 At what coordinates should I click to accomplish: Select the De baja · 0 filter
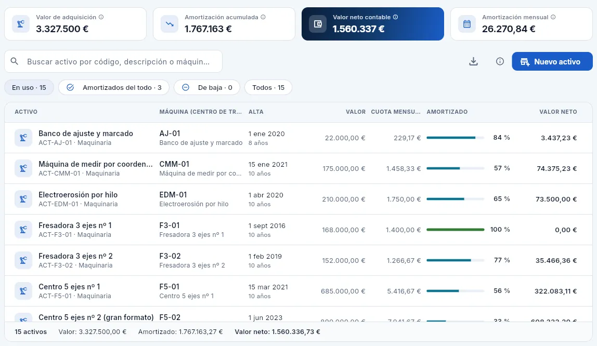[207, 87]
